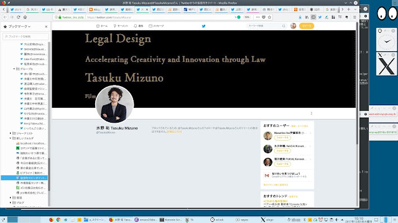The width and height of the screenshot is (398, 223).
Task: Open the JCC株式会社 bookmark
Action: tap(31, 193)
